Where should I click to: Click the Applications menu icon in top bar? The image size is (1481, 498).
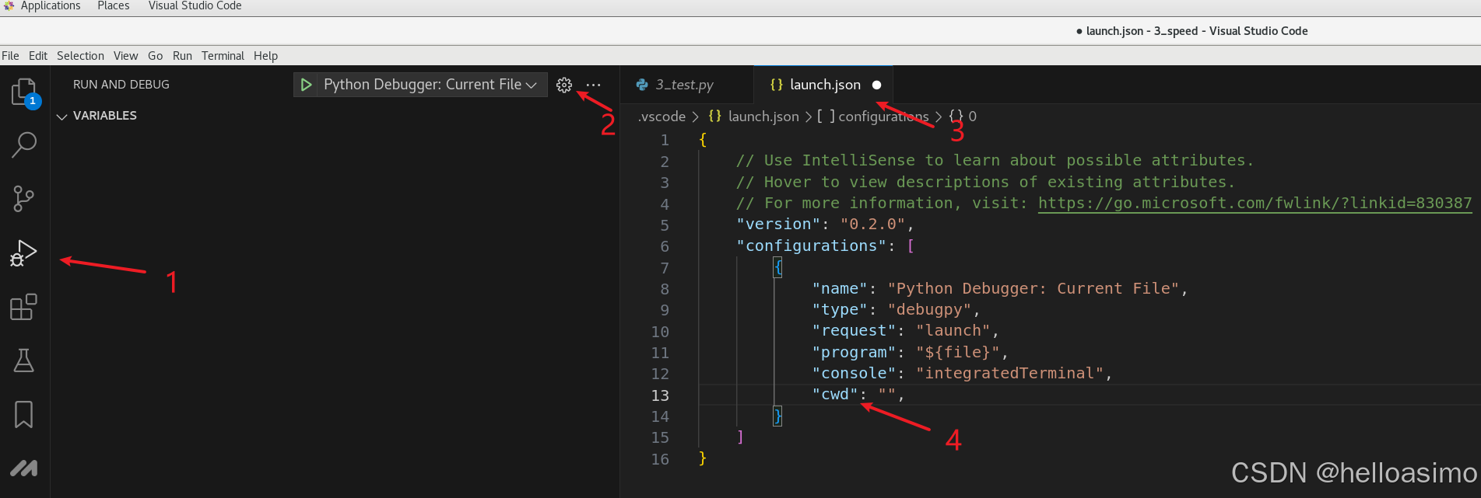pos(9,5)
